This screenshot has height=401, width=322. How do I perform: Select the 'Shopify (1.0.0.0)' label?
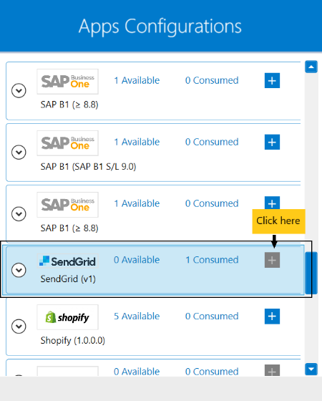(72, 341)
